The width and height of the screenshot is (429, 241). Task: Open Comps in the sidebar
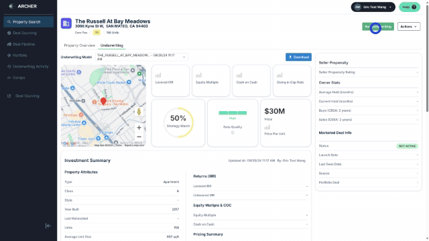point(19,78)
